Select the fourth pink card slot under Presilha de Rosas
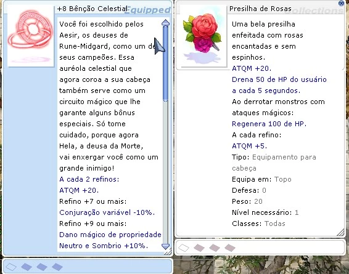349x274 pixels. [230, 248]
